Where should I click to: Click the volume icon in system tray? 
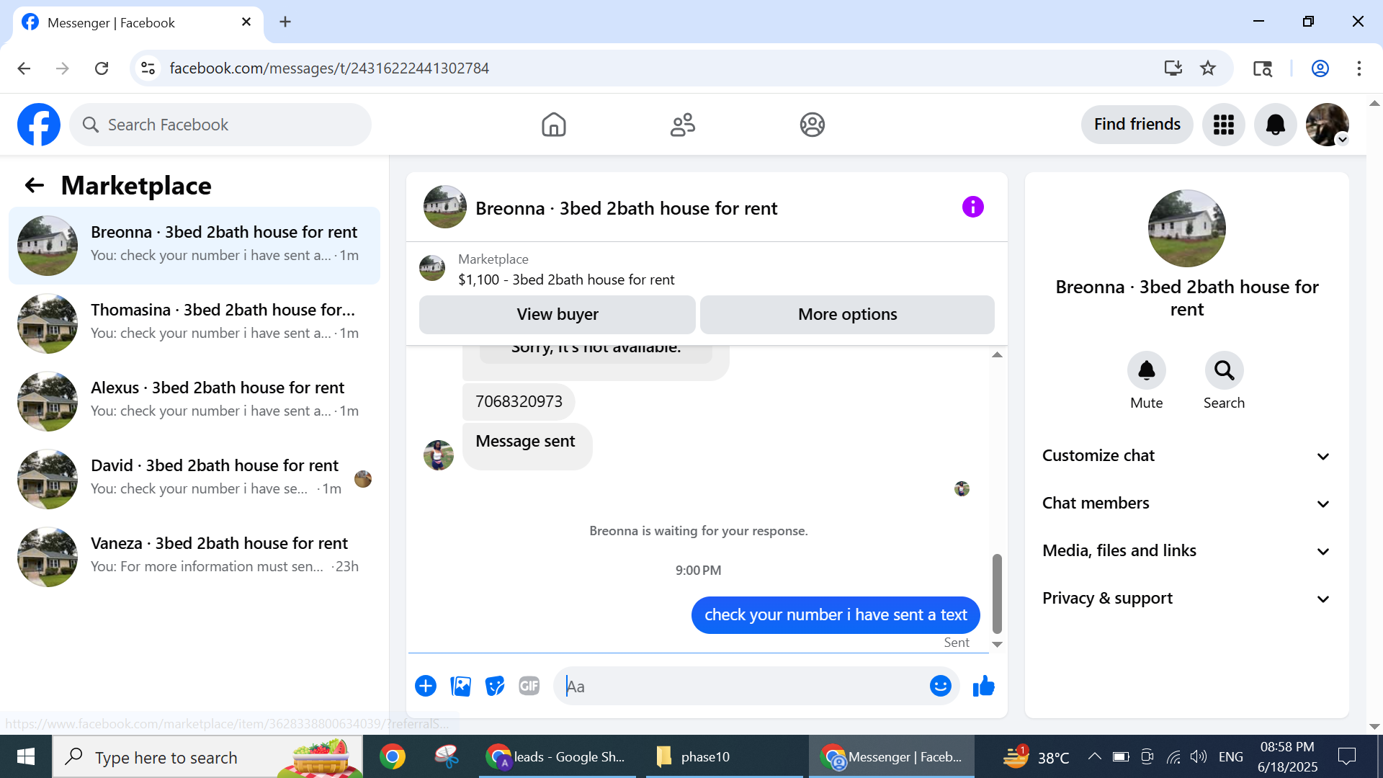1198,756
